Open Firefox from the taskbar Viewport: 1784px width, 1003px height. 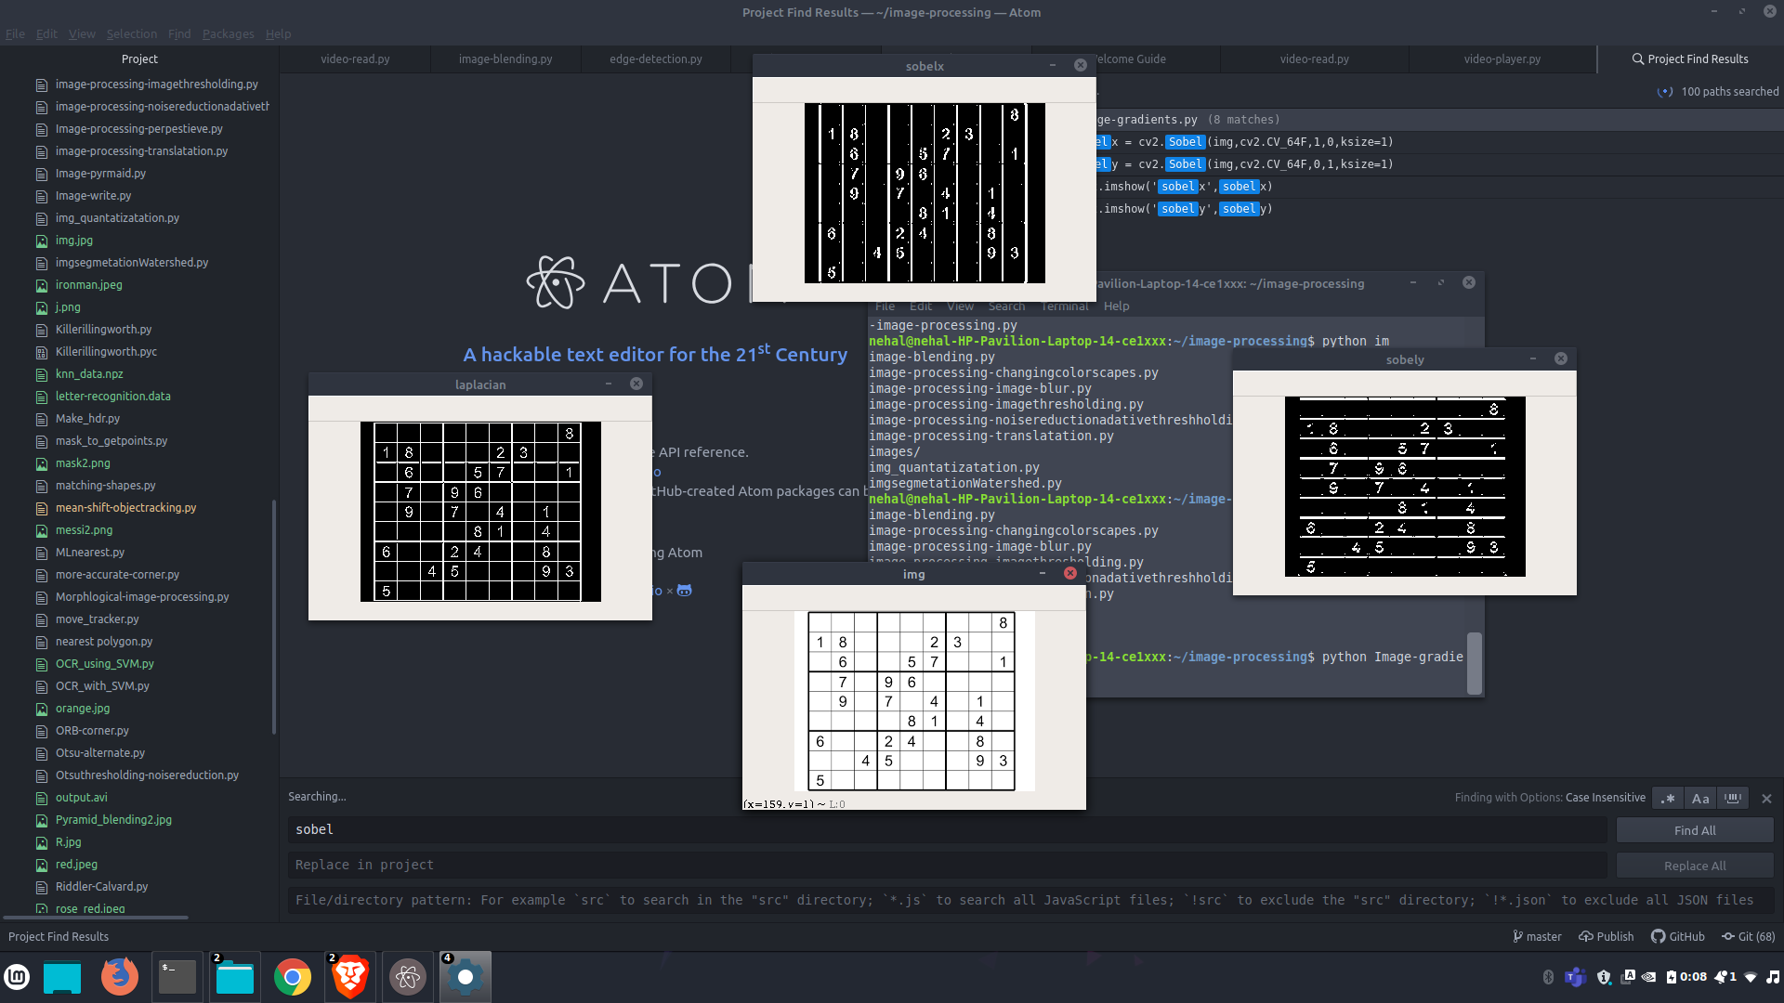click(119, 977)
